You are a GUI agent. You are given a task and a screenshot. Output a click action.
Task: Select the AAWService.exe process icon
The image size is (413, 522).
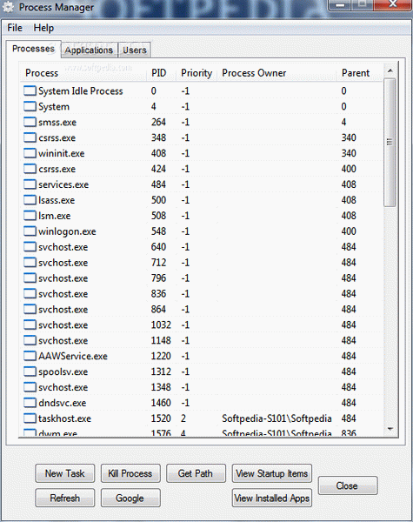pos(30,356)
